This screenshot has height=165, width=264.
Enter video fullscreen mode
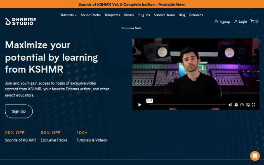tap(253, 105)
